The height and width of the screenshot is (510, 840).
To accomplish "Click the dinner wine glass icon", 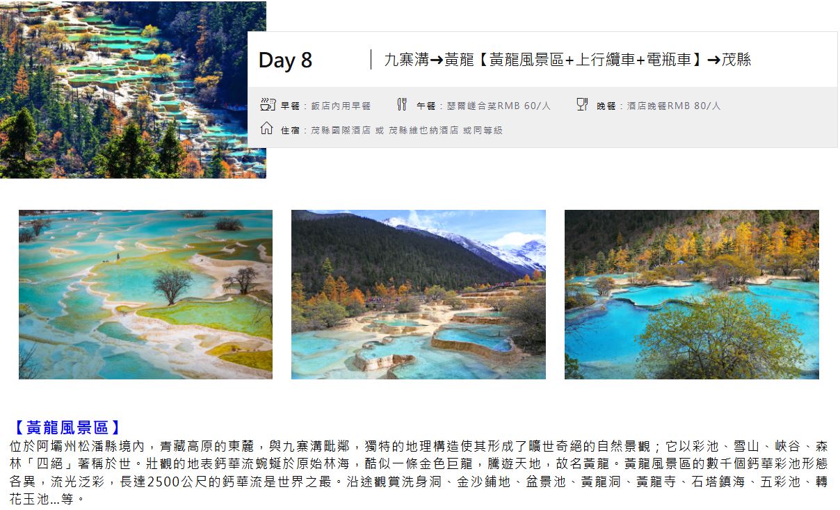I will click(582, 105).
